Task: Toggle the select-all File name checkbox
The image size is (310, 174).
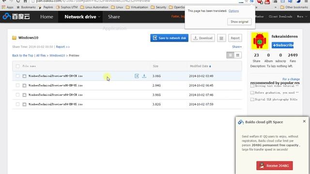Action: [x=17, y=66]
